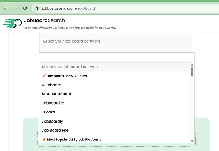Choose Niceboard from the list
The width and height of the screenshot is (219, 151).
pyautogui.click(x=115, y=85)
